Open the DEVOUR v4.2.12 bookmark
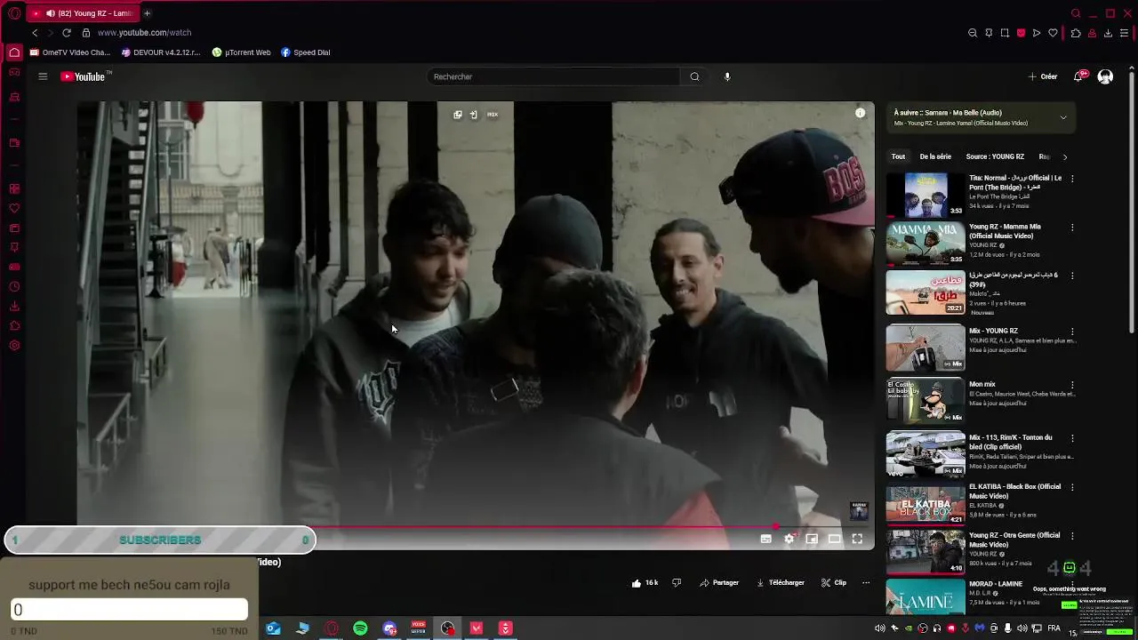 161,52
